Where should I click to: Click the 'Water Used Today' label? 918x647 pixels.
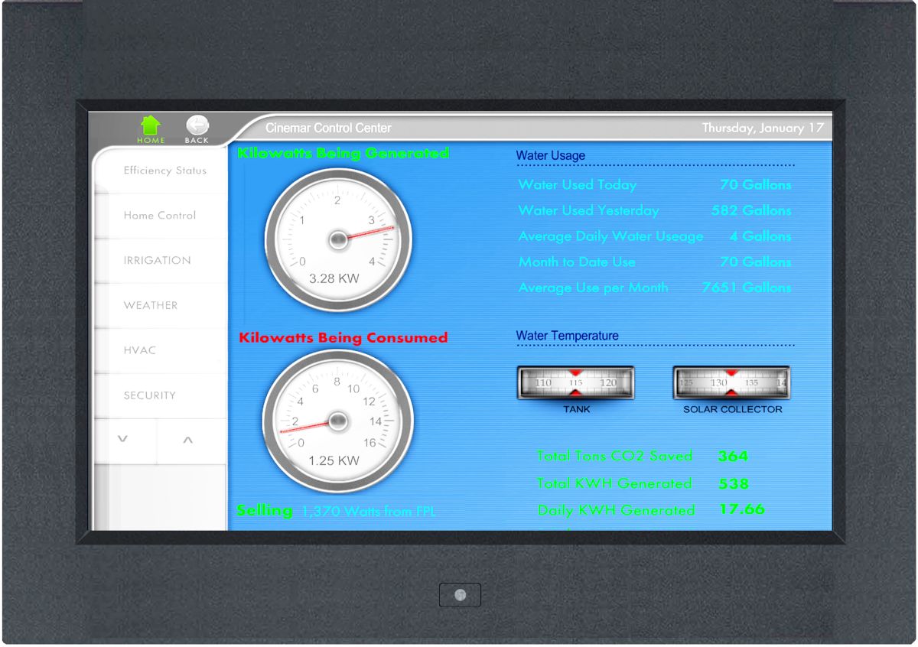(x=578, y=184)
